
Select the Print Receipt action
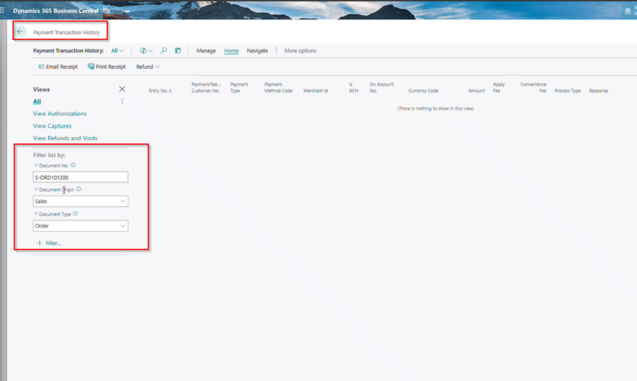[105, 67]
